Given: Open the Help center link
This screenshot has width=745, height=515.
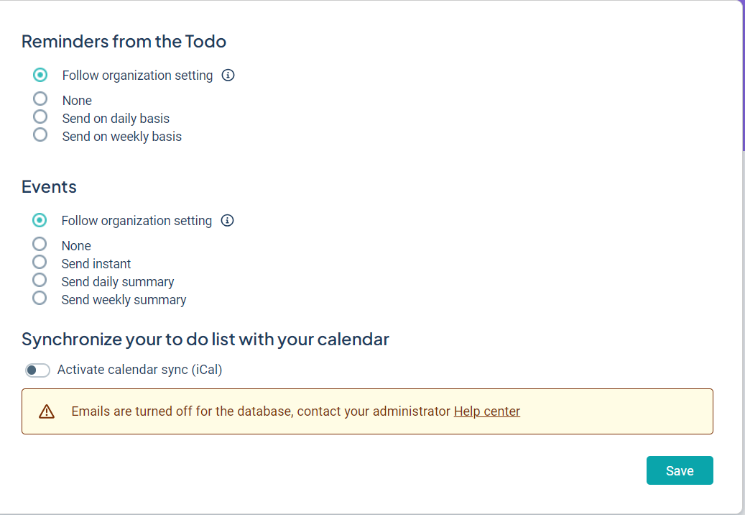Looking at the screenshot, I should coord(486,411).
